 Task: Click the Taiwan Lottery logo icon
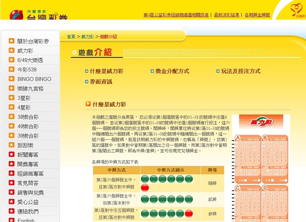[x=16, y=15]
